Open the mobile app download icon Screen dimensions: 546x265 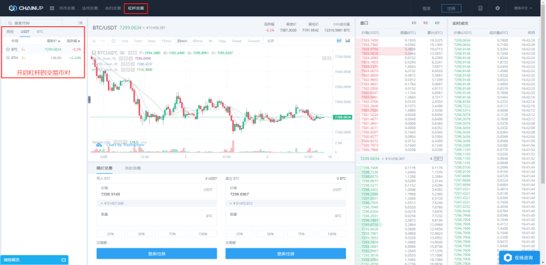tap(480, 9)
